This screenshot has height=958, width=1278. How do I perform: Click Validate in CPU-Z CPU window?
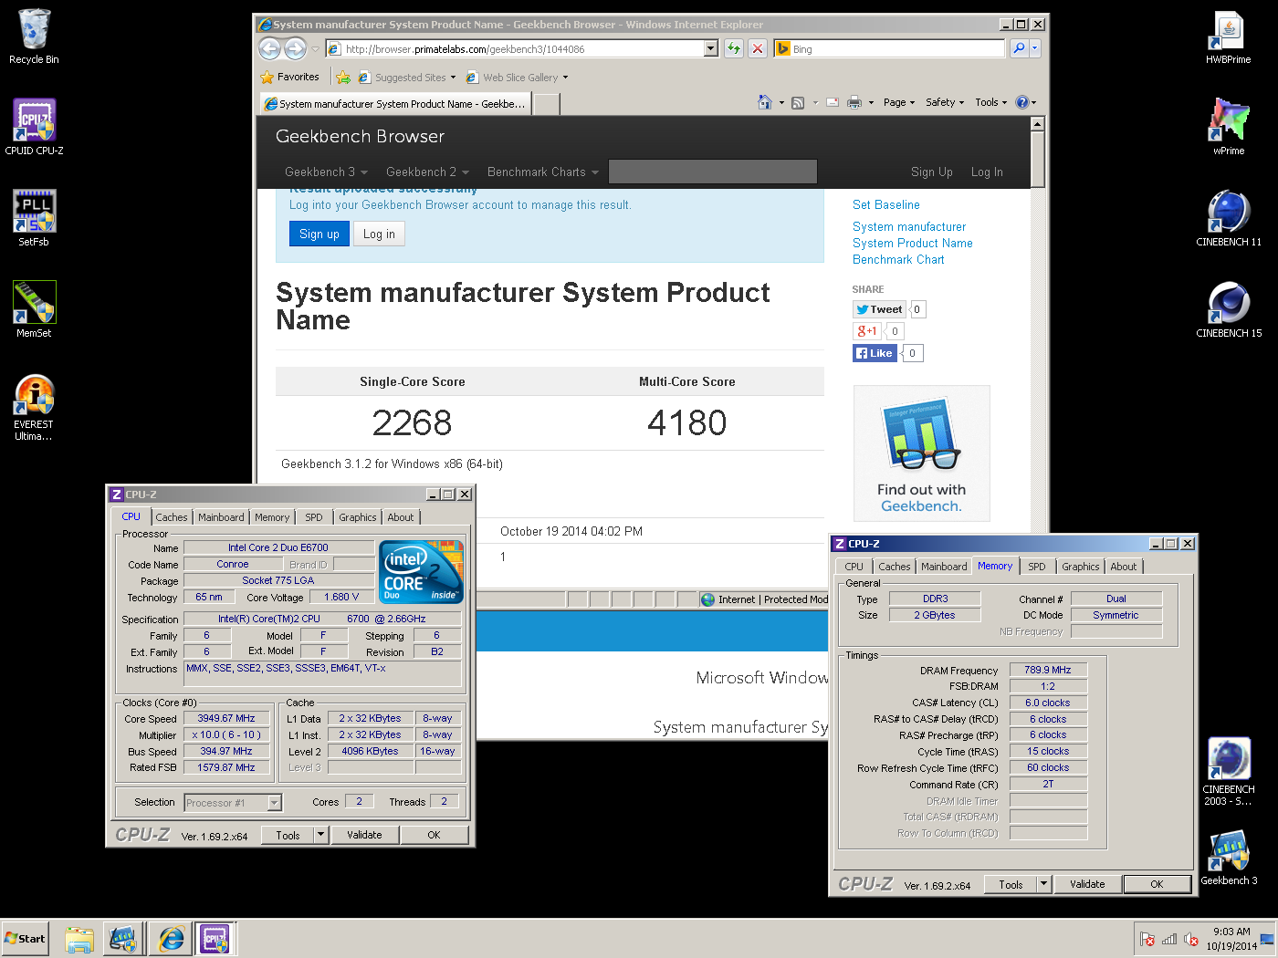point(364,835)
